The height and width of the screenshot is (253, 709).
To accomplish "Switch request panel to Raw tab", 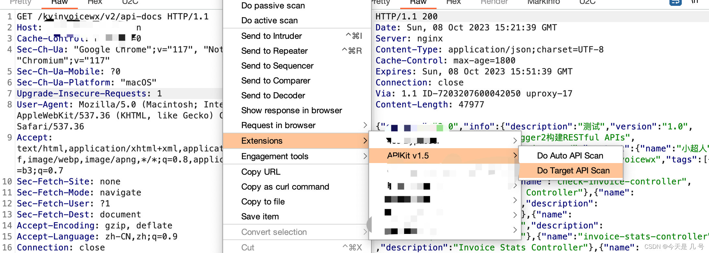I will pos(60,2).
